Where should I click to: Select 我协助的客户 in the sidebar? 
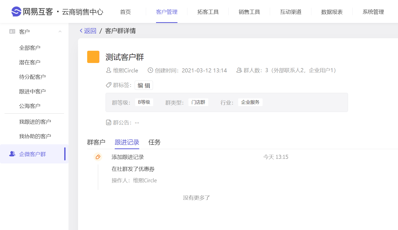pos(35,136)
